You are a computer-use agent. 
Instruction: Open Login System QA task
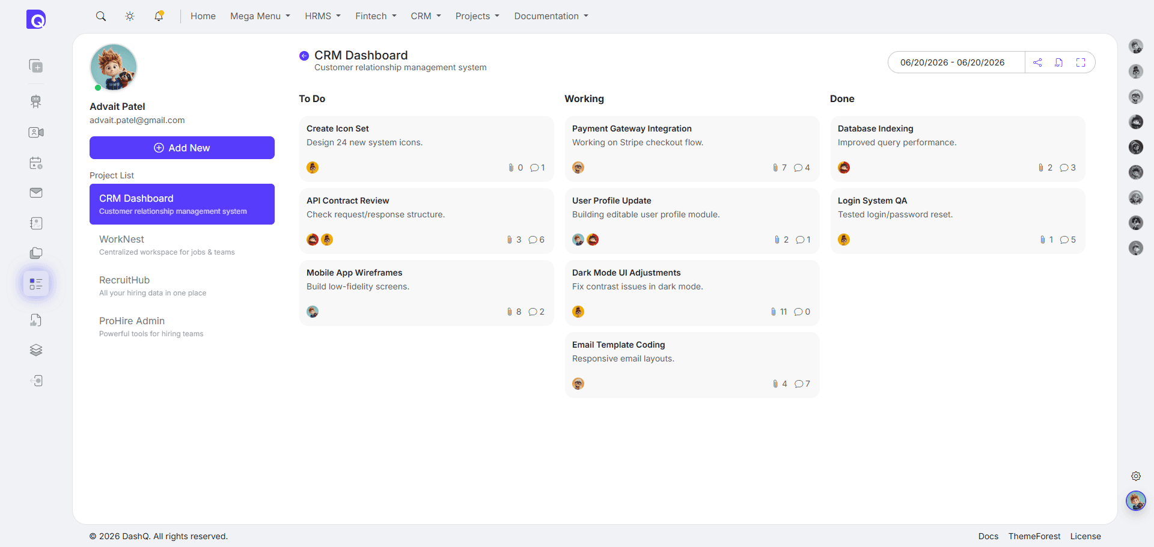coord(958,221)
